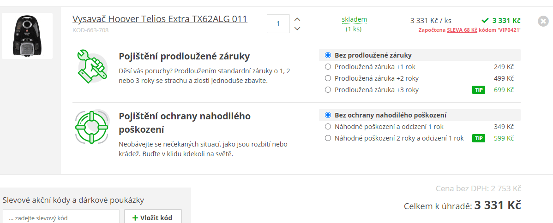Click the quantity input box
This screenshot has height=223, width=553.
point(278,23)
